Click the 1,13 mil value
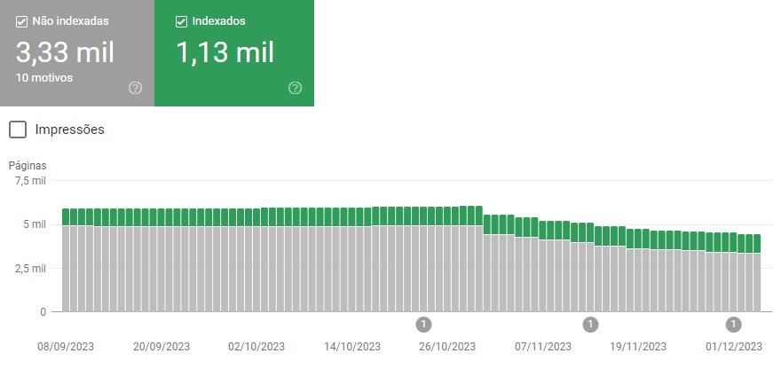Screen dimensions: 781x369 (x=225, y=52)
